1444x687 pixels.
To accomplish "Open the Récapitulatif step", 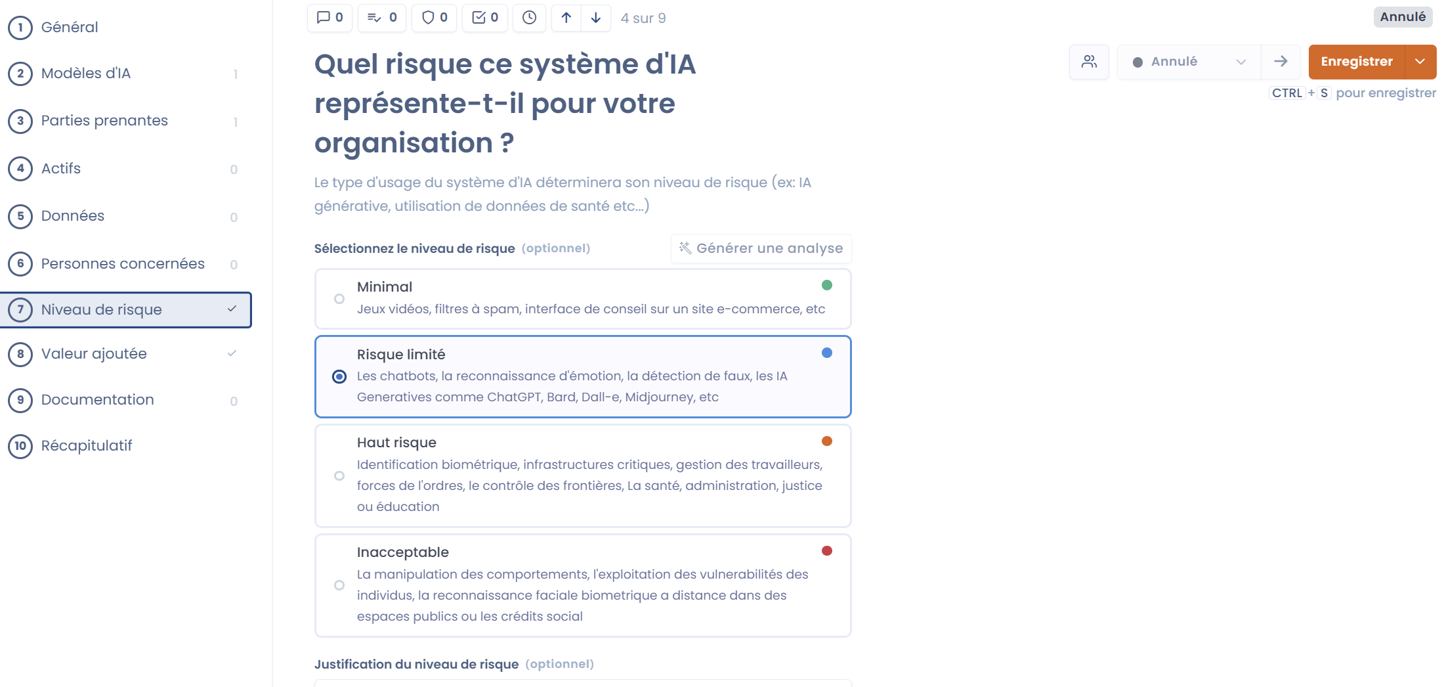I will pos(86,446).
